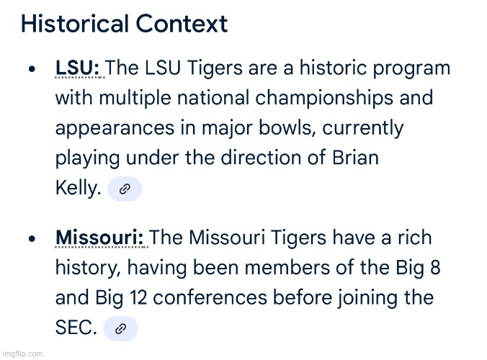
Task: Click the link icon after "Kelly."
Action: [x=125, y=189]
